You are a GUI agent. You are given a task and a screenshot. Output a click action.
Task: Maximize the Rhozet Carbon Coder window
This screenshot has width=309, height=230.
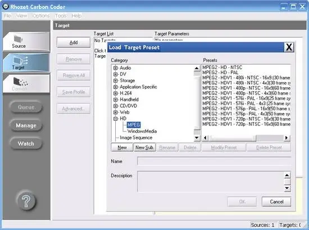(293, 7)
